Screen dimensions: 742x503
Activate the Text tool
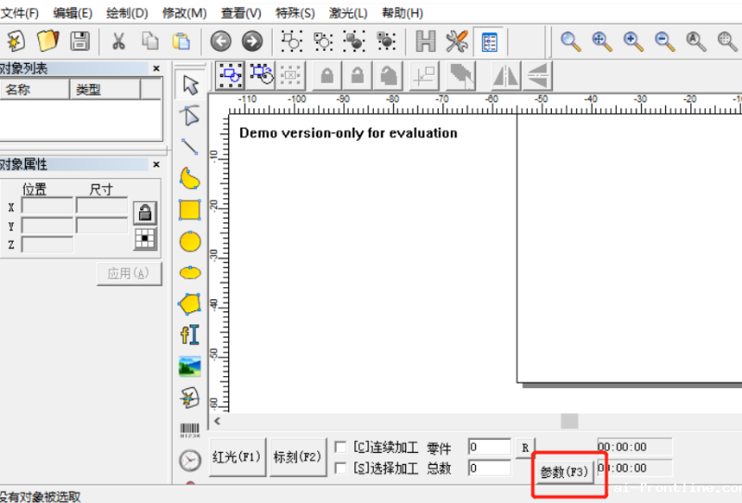pyautogui.click(x=190, y=334)
